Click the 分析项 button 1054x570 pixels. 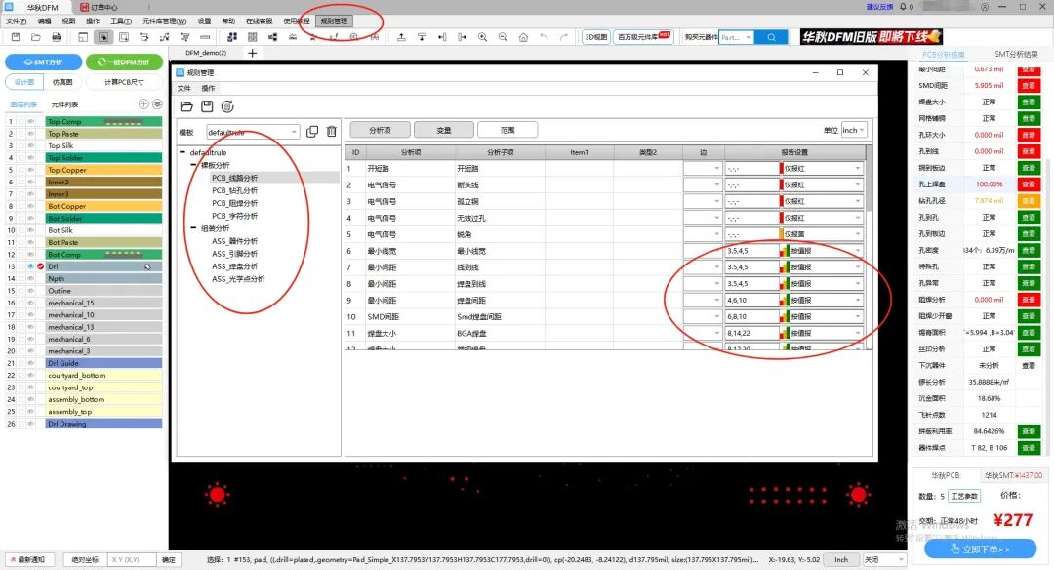(x=380, y=130)
